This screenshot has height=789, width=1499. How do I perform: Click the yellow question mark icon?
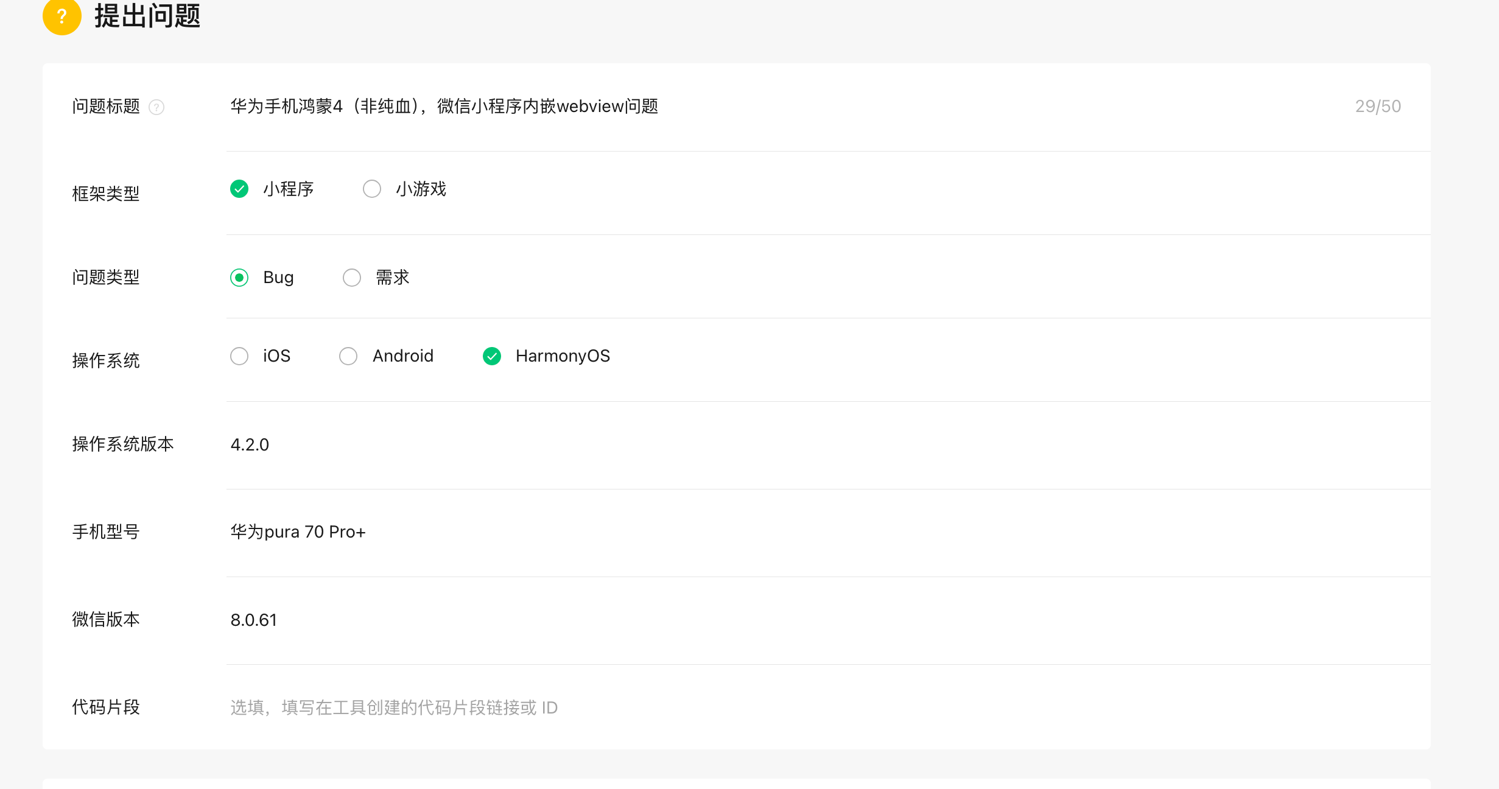point(61,16)
